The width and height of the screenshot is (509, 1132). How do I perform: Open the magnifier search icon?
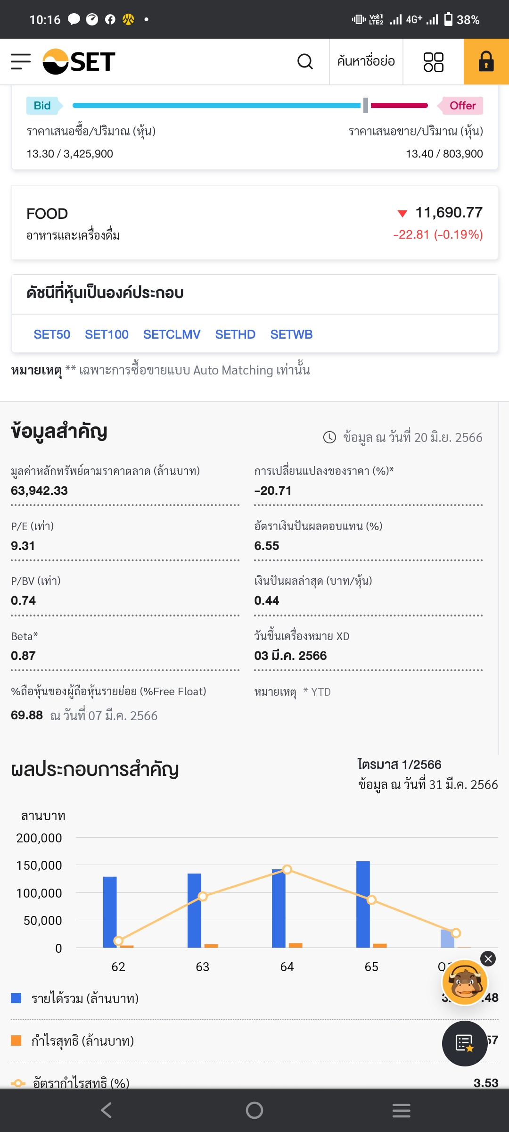click(305, 61)
